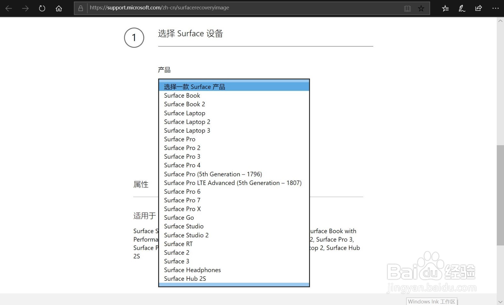The width and height of the screenshot is (504, 305).
Task: Pick Surface Pro 4 entry
Action: pyautogui.click(x=234, y=165)
